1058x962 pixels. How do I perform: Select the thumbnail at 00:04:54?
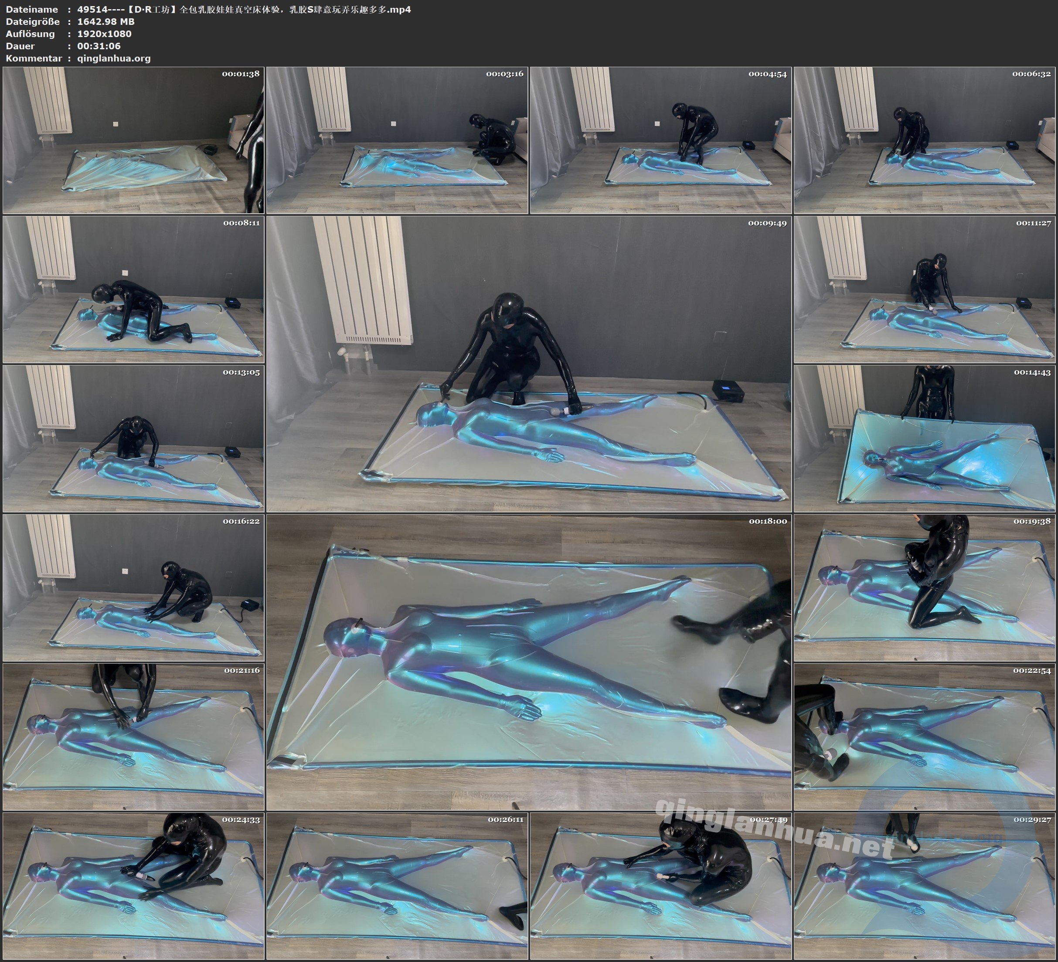[661, 140]
